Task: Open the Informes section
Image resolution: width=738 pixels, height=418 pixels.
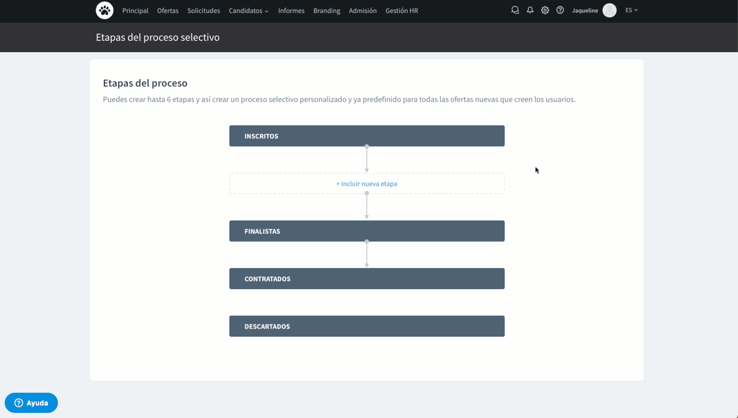Action: point(291,11)
